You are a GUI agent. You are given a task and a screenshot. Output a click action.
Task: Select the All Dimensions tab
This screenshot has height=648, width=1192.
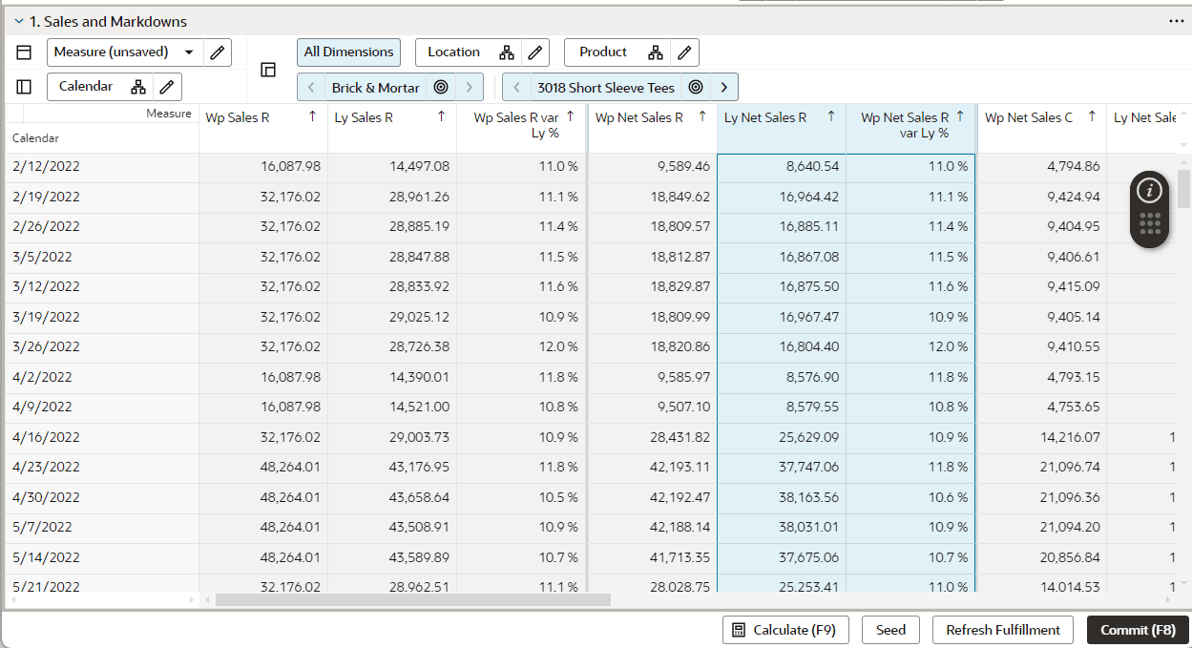tap(348, 52)
